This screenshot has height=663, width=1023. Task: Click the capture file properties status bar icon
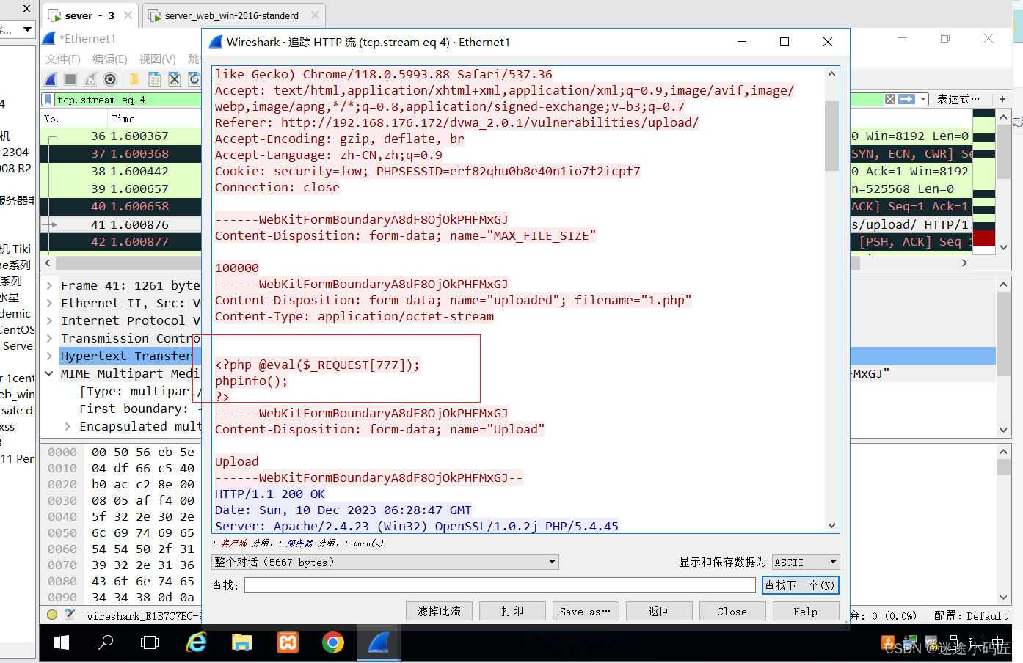[x=70, y=615]
